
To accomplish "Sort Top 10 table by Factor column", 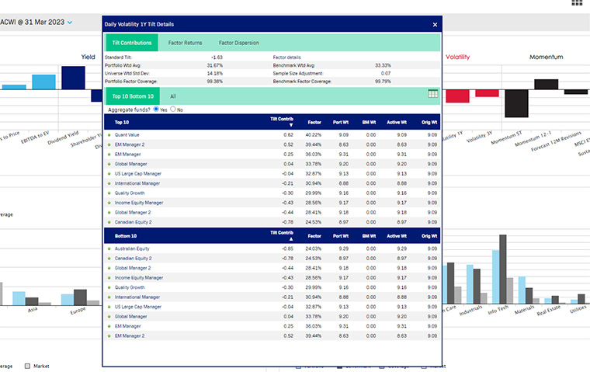I will (x=314, y=121).
